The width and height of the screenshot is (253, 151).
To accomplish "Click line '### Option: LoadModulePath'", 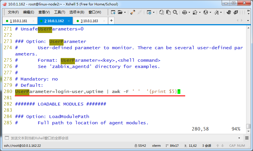I will 52,117.
